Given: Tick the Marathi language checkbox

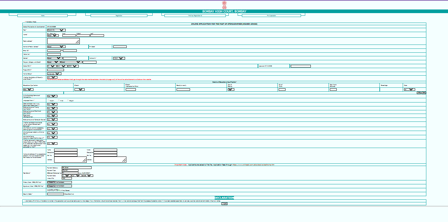Looking at the screenshot, I should pyautogui.click(x=49, y=101).
